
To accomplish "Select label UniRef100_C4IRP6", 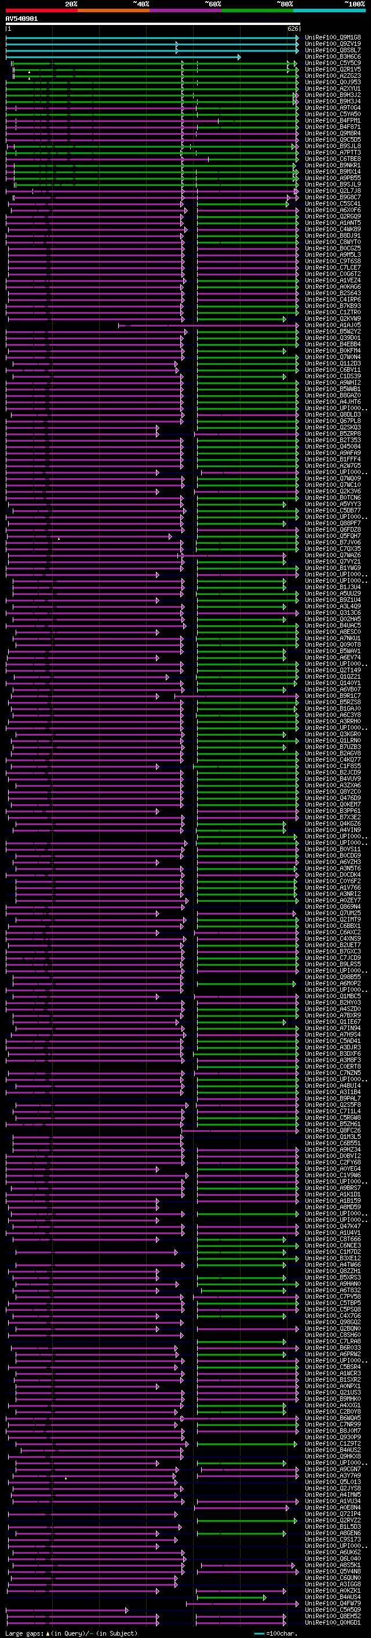I will tap(333, 299).
